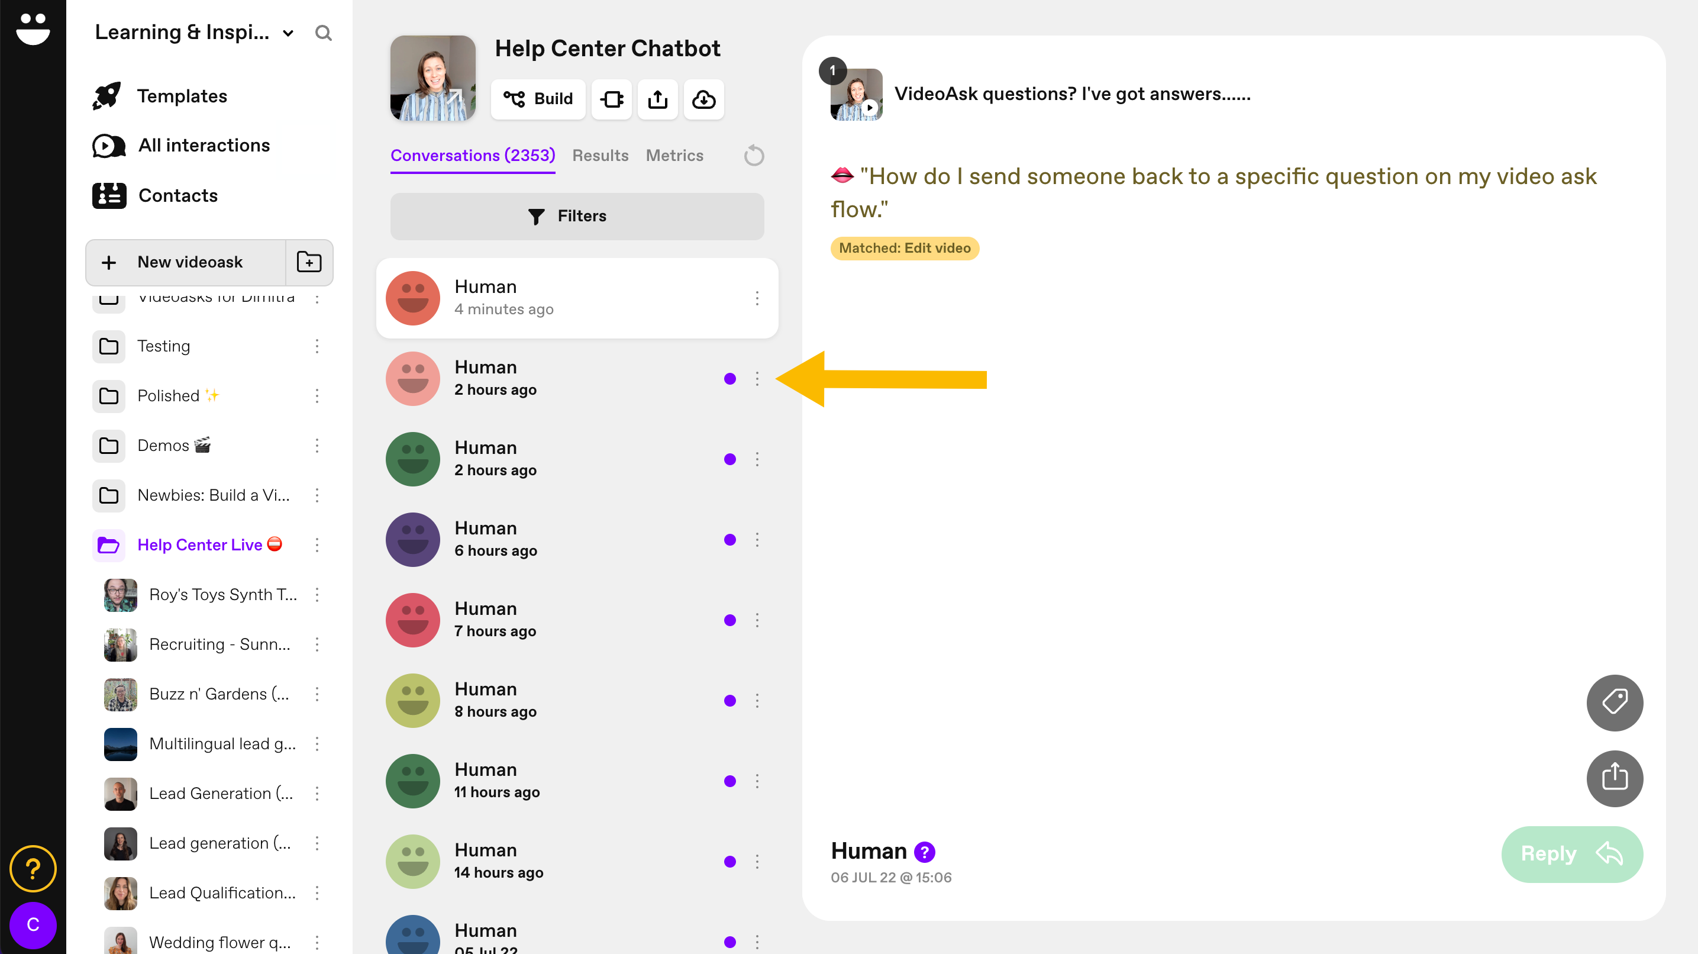
Task: Open options for Roy's Toys Synth
Action: (317, 595)
